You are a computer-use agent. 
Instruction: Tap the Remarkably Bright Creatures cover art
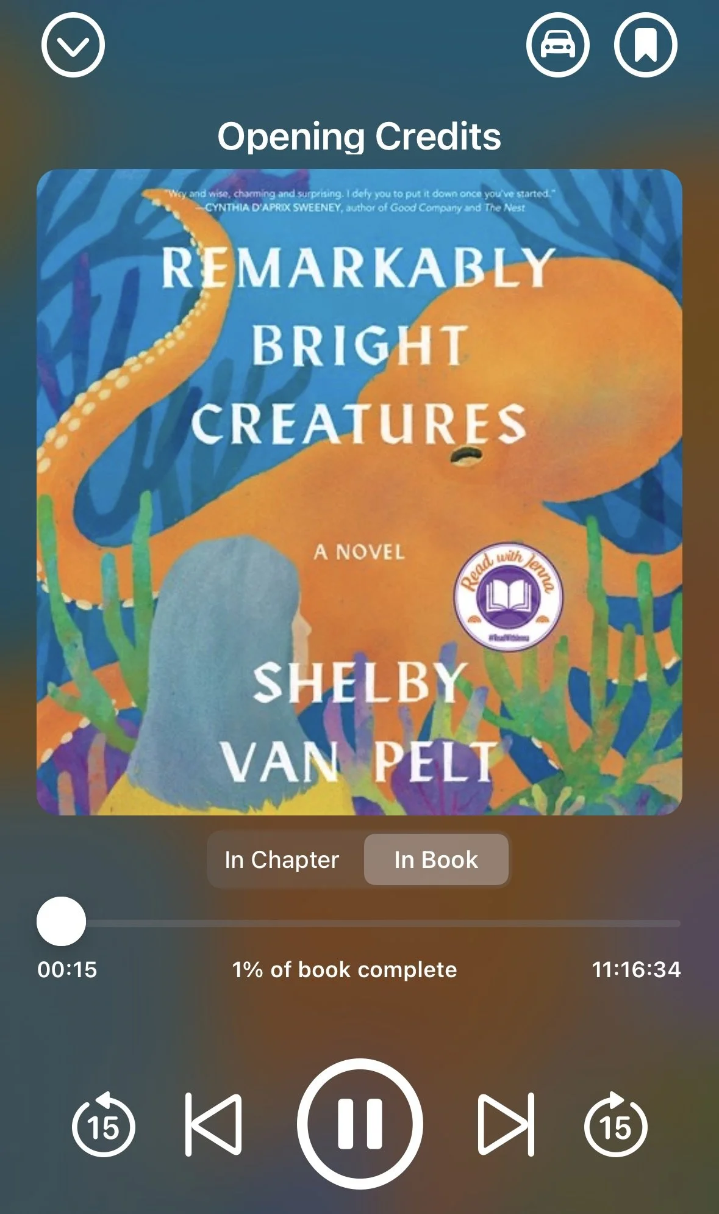click(x=359, y=492)
